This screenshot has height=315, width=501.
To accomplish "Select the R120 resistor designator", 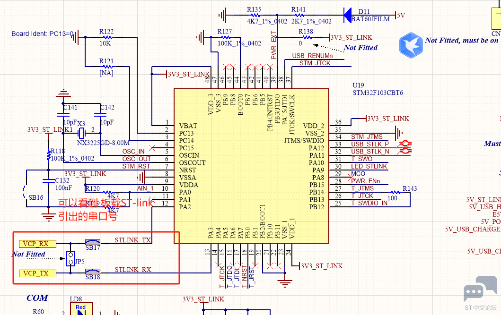I will tap(93, 189).
